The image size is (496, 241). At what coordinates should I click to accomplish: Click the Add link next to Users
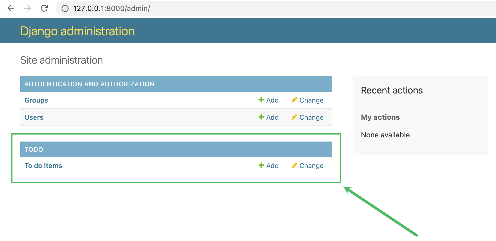(272, 117)
